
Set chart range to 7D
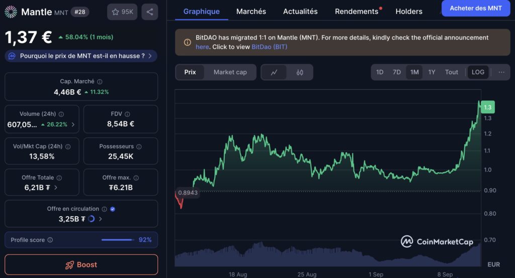(x=397, y=72)
